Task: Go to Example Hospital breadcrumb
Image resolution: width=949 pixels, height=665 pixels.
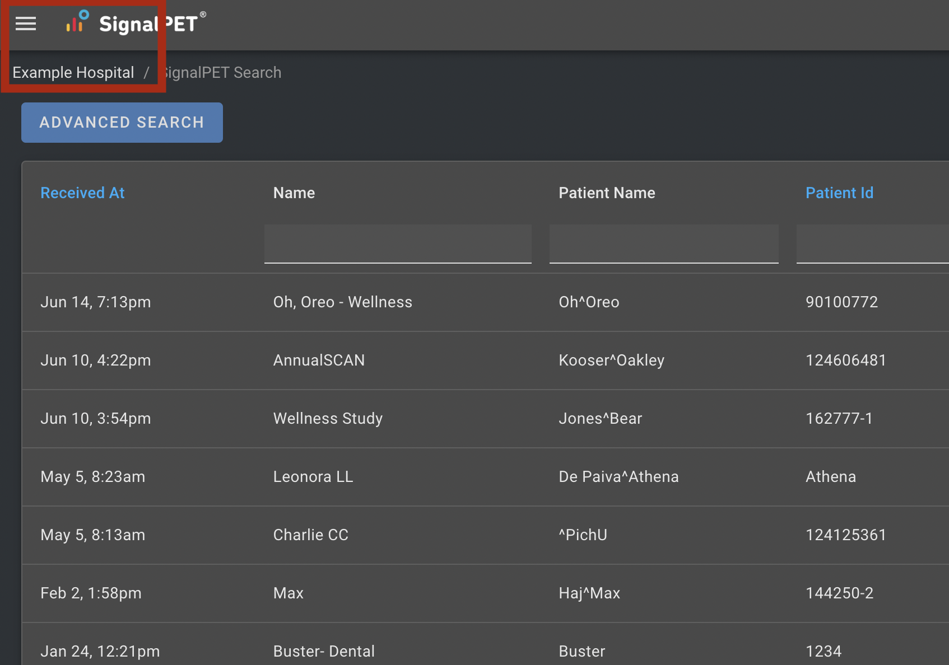Action: click(x=73, y=73)
